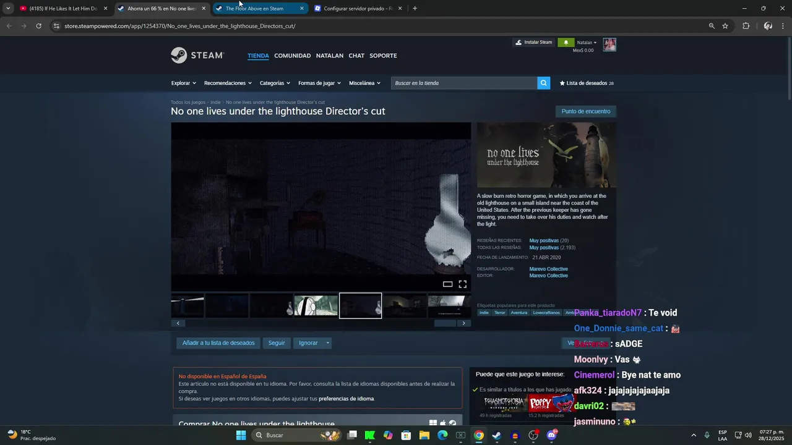
Task: Click the microphone icon in system tray
Action: 707,435
